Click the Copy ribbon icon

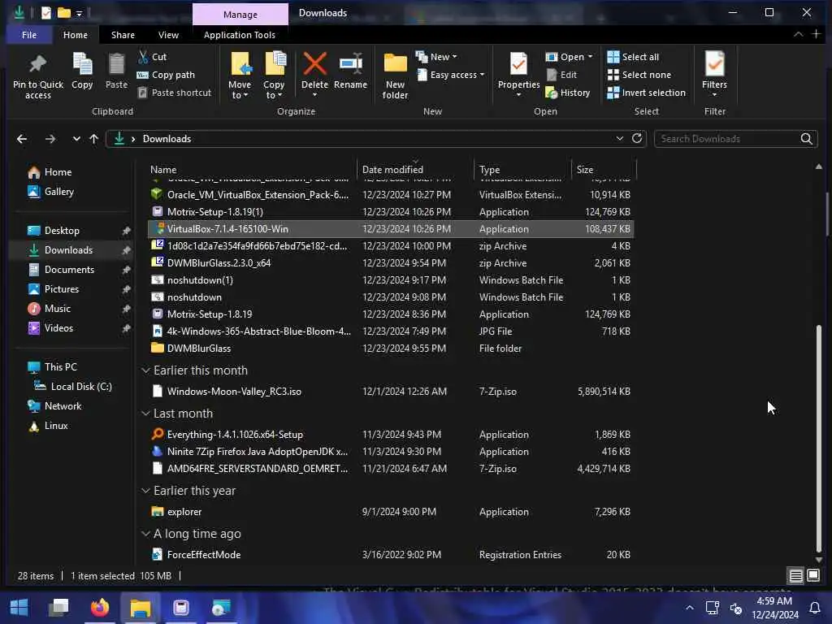coord(82,71)
